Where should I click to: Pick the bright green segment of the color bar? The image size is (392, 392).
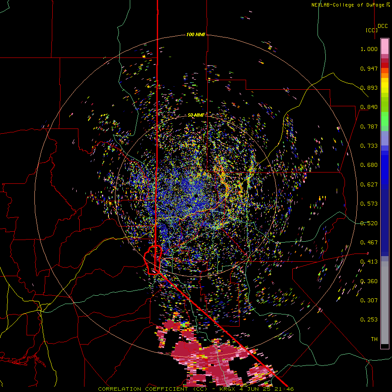(x=385, y=119)
